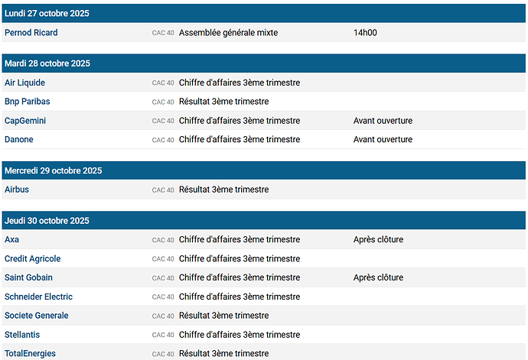Click the 'Mardi 28 octobre 2025' date header
Viewport: 528px width, 360px height.
264,63
